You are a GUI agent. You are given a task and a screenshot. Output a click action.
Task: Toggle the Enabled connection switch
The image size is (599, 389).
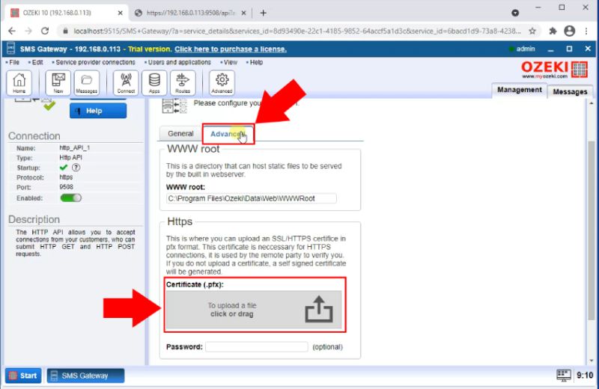point(70,197)
